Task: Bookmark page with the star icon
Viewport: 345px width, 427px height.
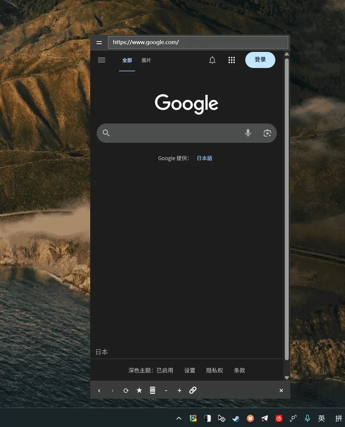Action: coord(139,391)
